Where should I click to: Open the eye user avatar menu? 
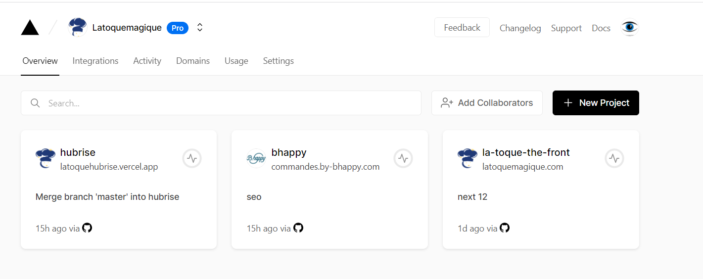tap(629, 27)
